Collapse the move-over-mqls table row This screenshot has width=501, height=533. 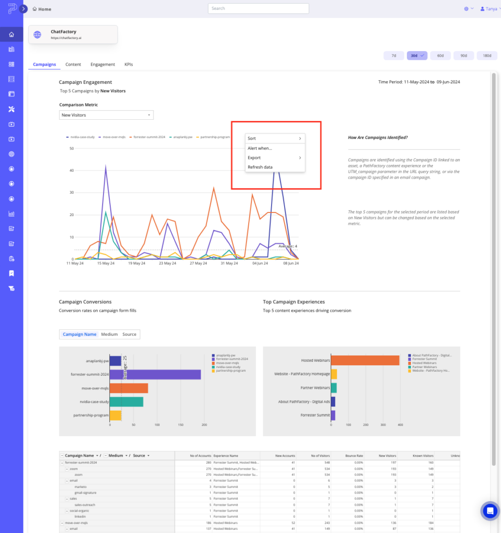62,523
